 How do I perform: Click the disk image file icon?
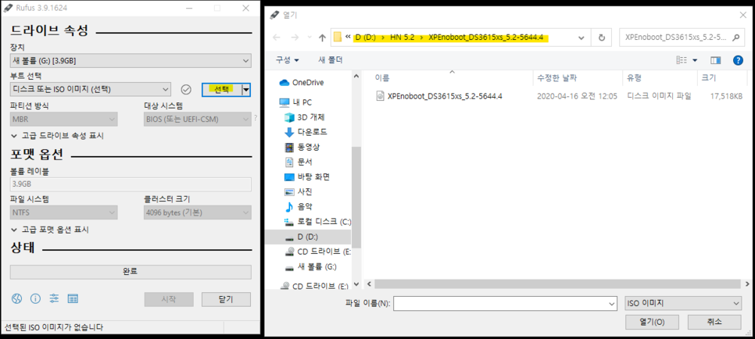[380, 96]
